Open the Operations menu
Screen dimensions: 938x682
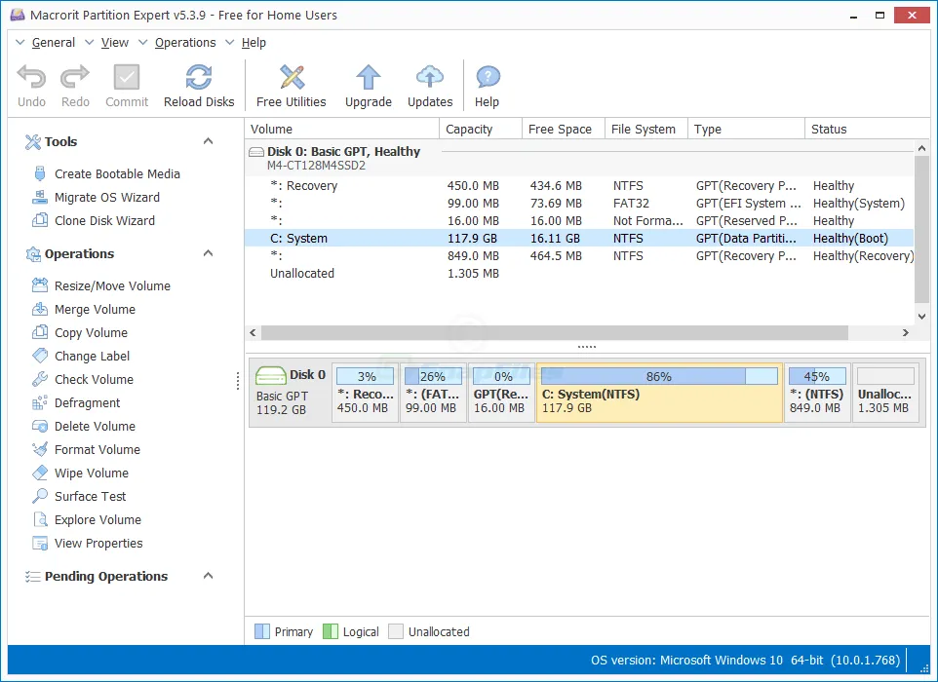(x=185, y=43)
